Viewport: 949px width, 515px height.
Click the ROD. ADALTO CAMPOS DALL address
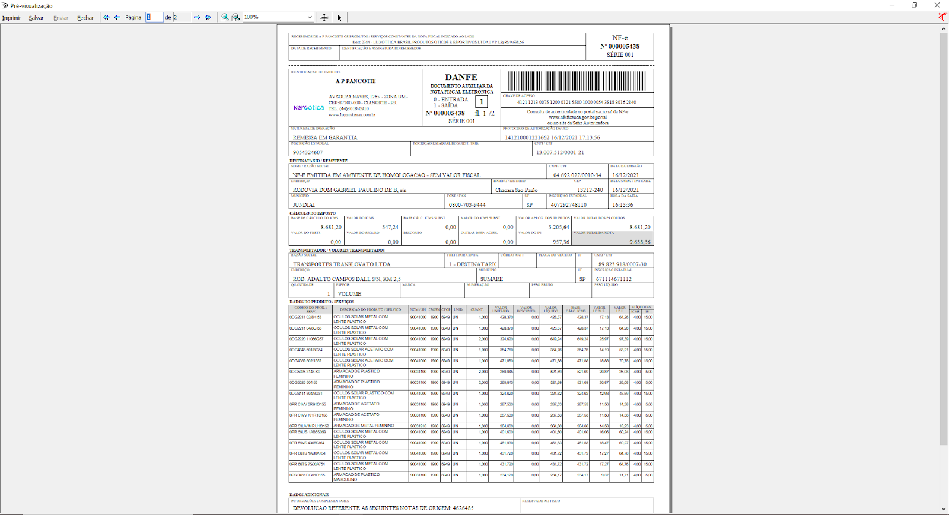tap(346, 279)
